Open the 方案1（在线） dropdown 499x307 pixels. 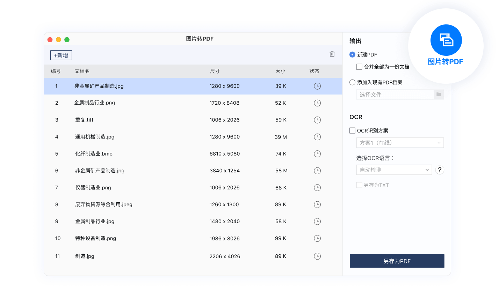(400, 143)
